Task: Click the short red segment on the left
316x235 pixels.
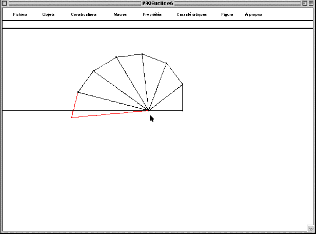Action: pos(75,105)
